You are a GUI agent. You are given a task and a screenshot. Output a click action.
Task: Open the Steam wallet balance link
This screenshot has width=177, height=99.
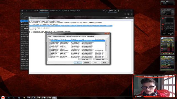(x=105, y=11)
